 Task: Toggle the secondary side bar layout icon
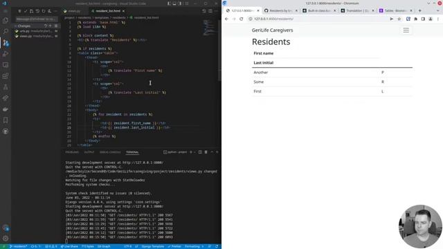(180, 3)
